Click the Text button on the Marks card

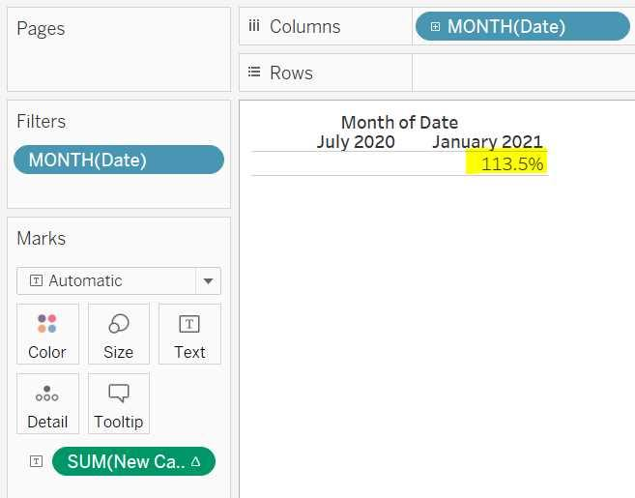tap(189, 335)
